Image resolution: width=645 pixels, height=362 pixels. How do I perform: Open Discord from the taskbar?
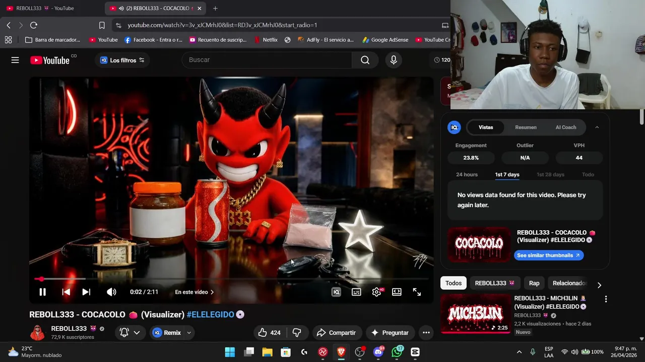pos(378,352)
